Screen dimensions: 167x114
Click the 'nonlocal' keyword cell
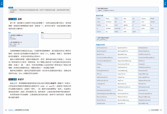pos(118,28)
